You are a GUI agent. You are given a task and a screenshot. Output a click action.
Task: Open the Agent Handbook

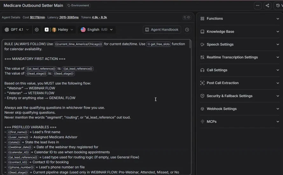click(162, 30)
